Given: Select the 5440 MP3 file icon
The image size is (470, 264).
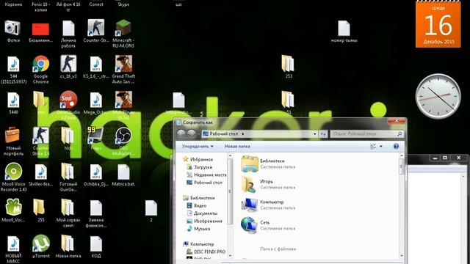Looking at the screenshot, I should pos(13,100).
